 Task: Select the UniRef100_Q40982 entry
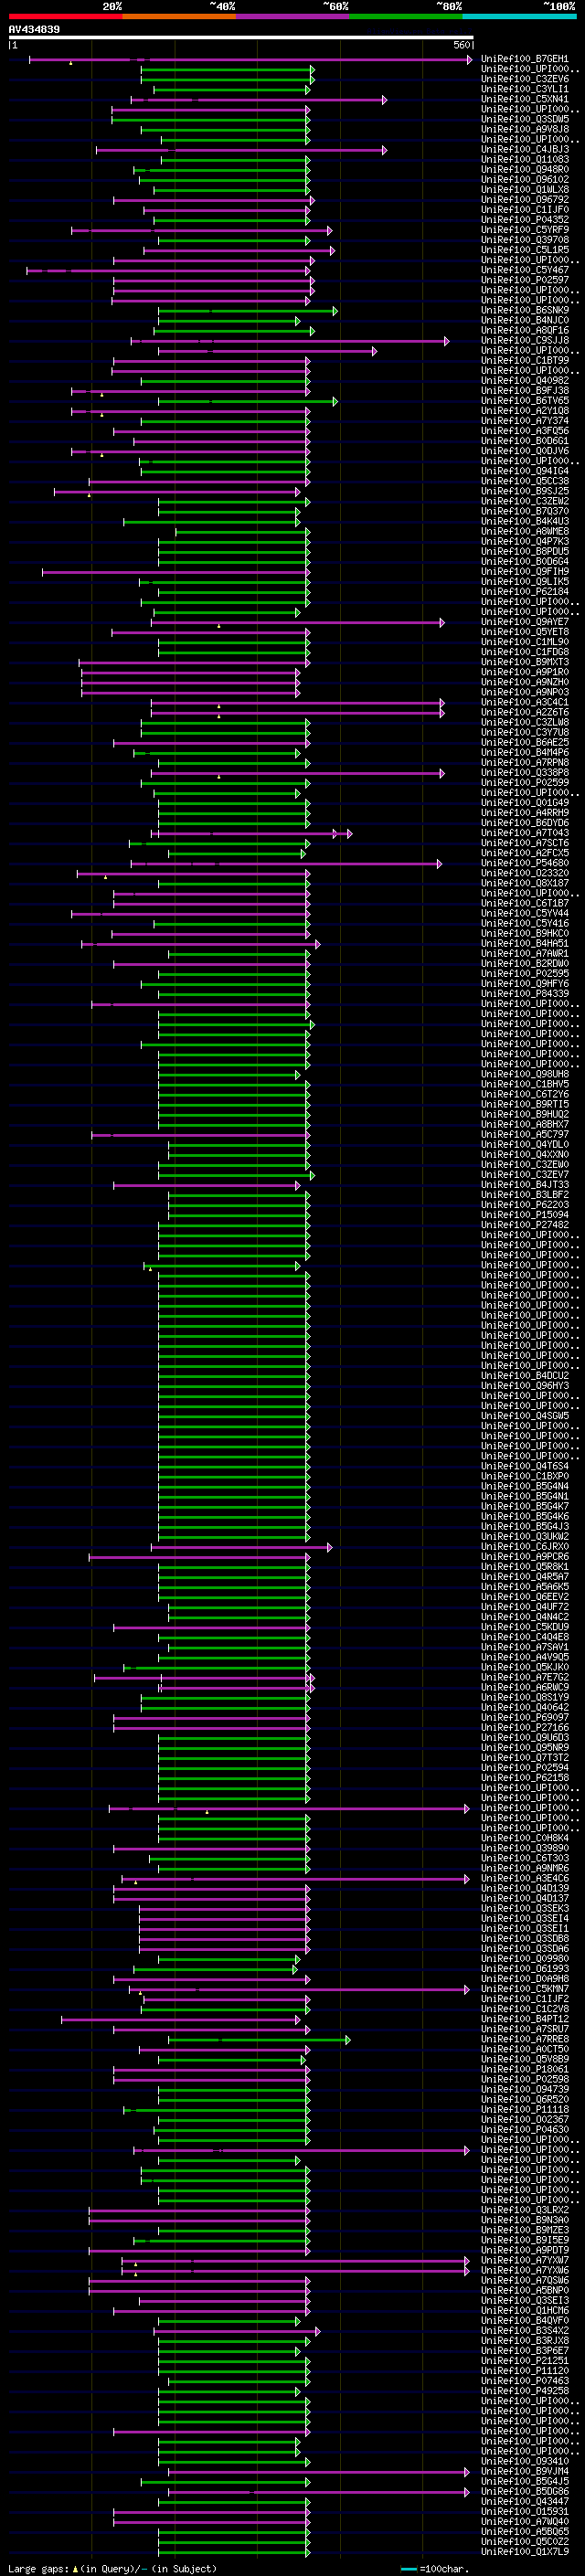click(x=524, y=381)
